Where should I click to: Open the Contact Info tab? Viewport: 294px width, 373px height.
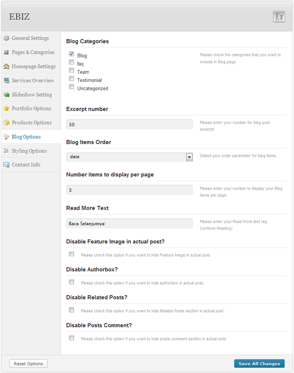point(26,164)
